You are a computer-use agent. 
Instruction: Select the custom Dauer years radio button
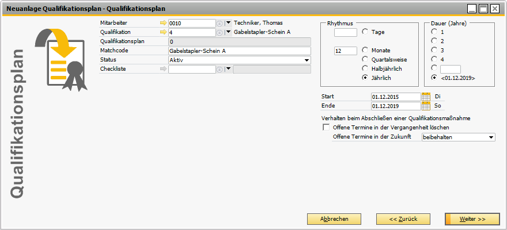tap(434, 68)
